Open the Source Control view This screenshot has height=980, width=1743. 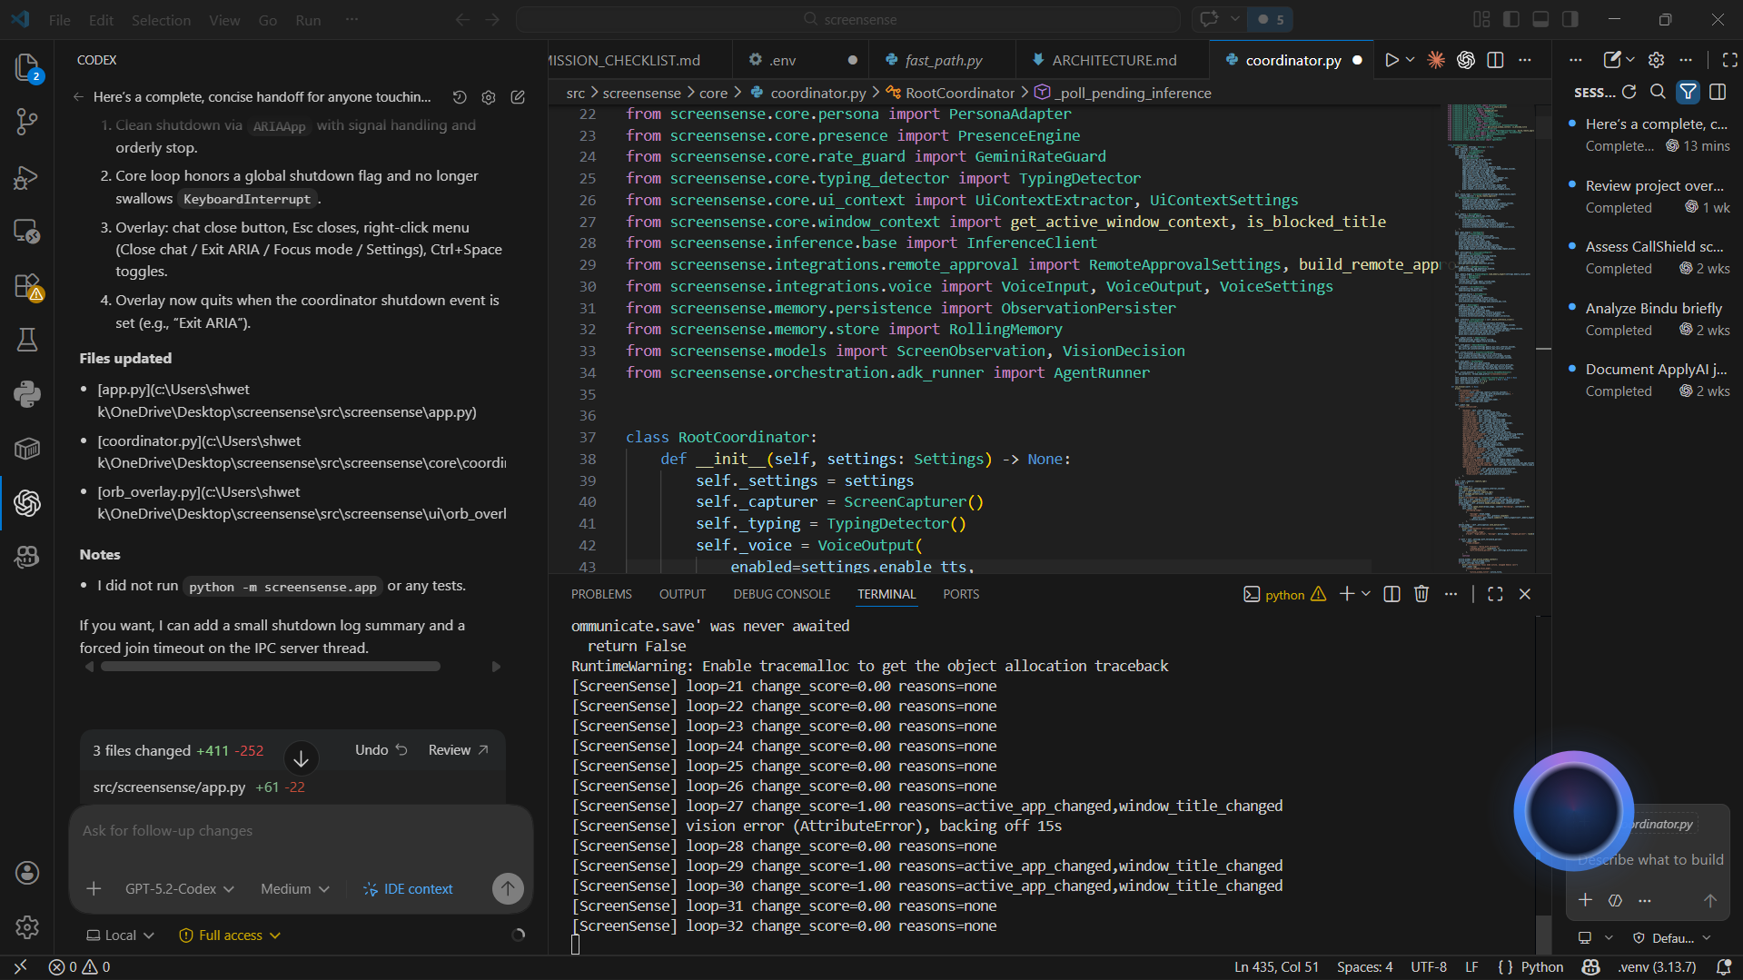(x=27, y=122)
